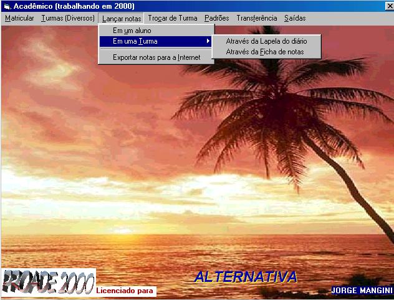Image resolution: width=394 pixels, height=300 pixels.
Task: Click the PROADE 2000 logo
Action: tap(48, 283)
